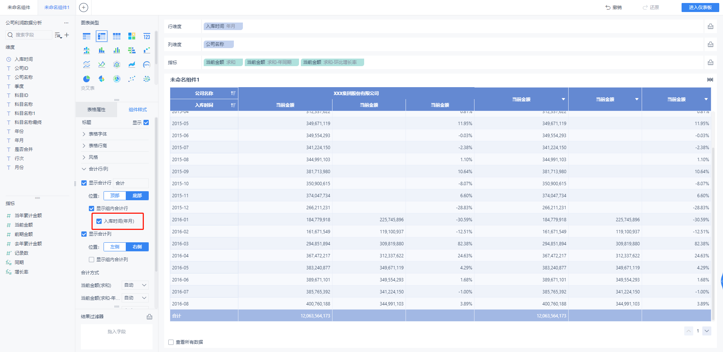This screenshot has height=352, width=723.
Task: Select the scatter plot chart icon
Action: [x=132, y=79]
